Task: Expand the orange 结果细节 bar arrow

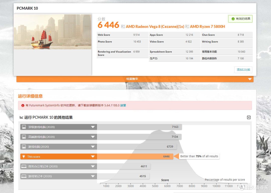Action: pos(250,79)
